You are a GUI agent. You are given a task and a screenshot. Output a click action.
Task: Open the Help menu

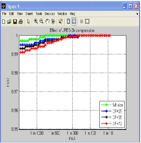[x=72, y=14]
